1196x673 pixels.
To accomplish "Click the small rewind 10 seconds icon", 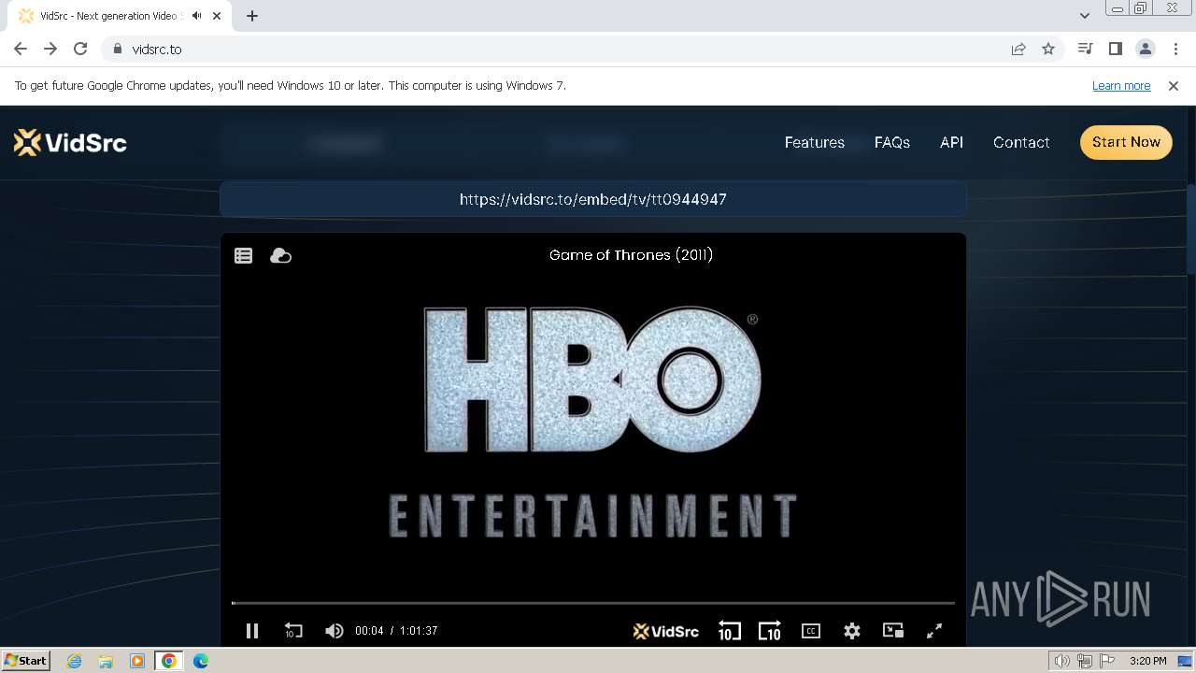I will (x=292, y=631).
